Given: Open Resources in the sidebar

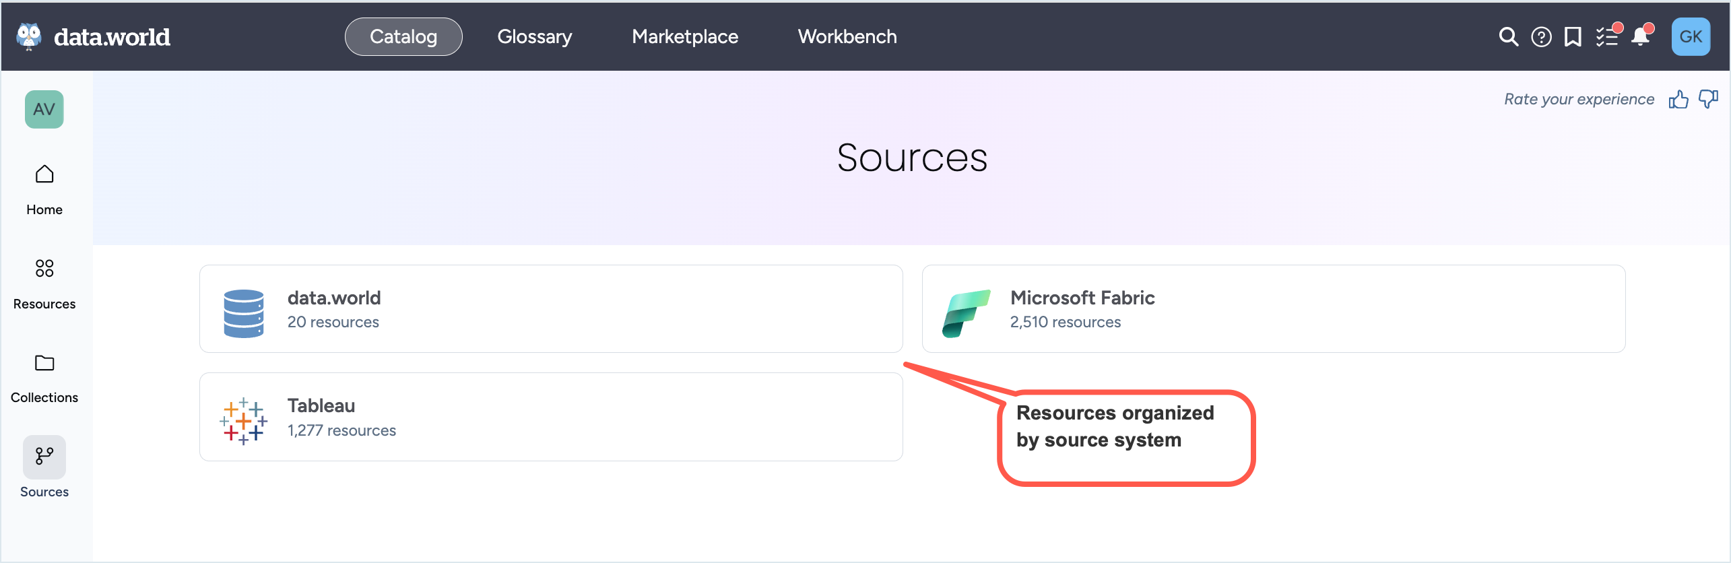Looking at the screenshot, I should (x=44, y=284).
